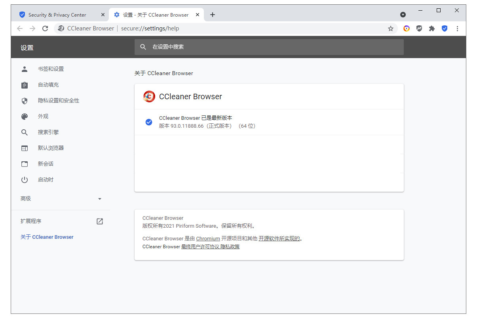Image resolution: width=479 pixels, height=321 pixels.
Task: Open 隐私设置和安全性 settings section
Action: coord(59,100)
